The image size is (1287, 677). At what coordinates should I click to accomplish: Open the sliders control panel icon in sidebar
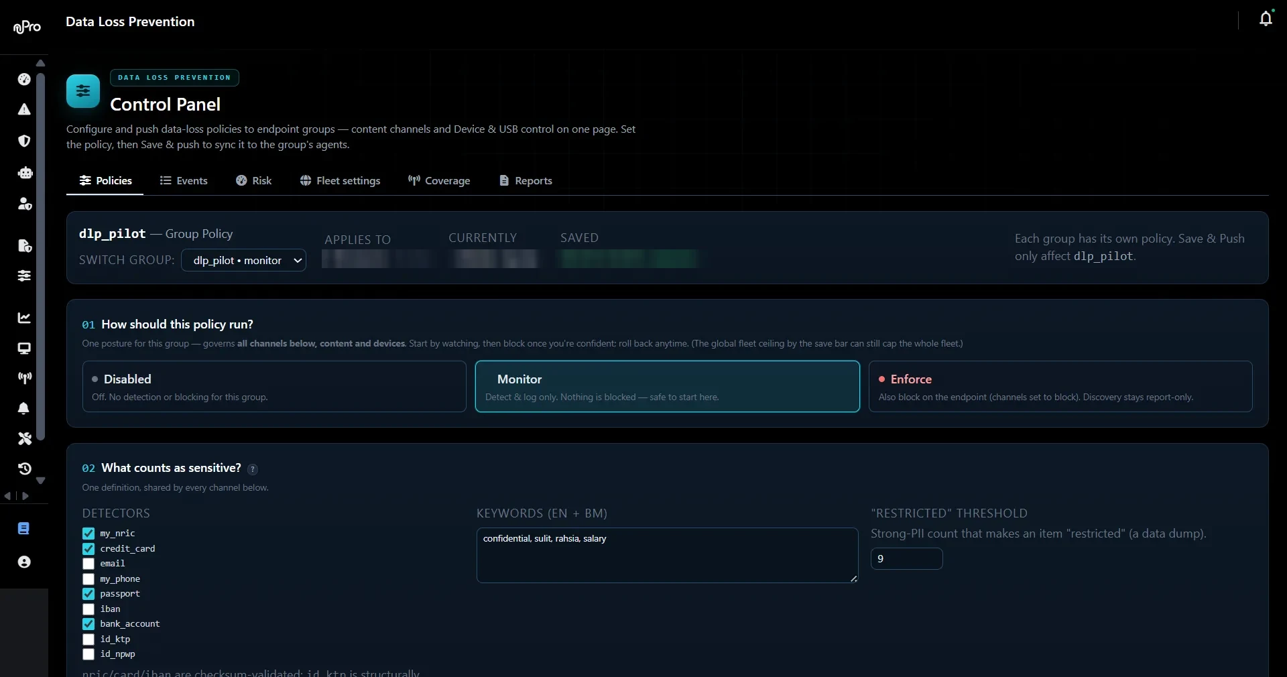pos(24,275)
